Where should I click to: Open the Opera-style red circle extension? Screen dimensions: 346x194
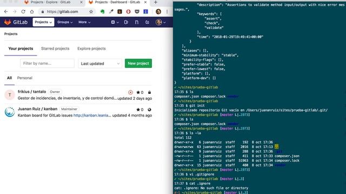click(x=128, y=12)
